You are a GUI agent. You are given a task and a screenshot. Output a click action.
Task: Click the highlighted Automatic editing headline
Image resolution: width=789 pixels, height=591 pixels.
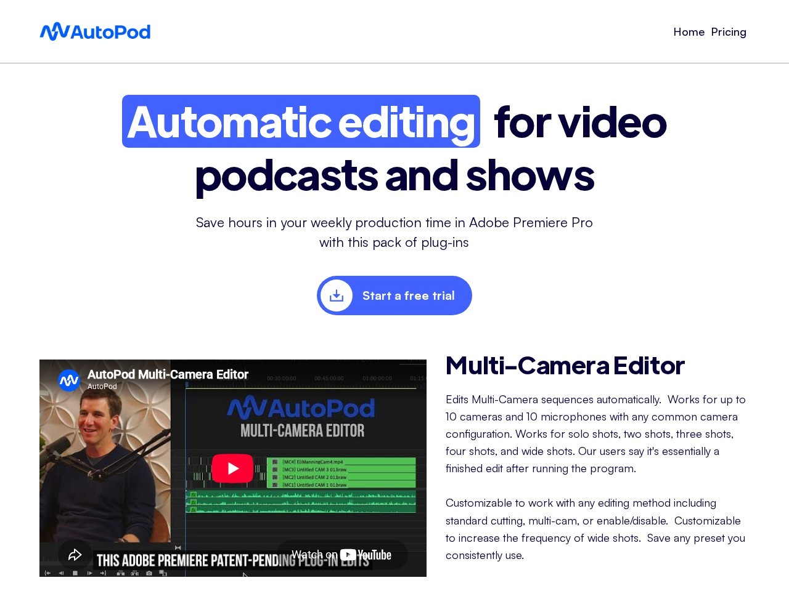(301, 121)
